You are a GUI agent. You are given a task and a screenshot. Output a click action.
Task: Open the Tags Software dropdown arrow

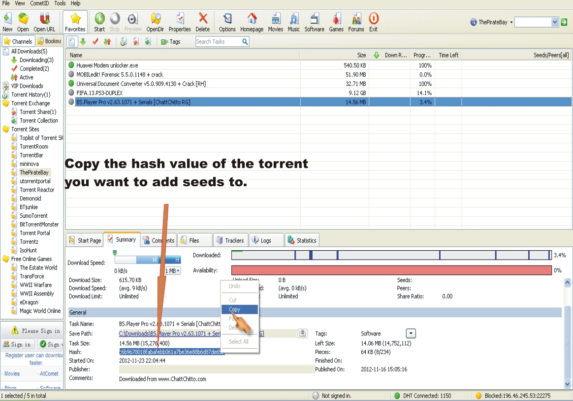411,334
